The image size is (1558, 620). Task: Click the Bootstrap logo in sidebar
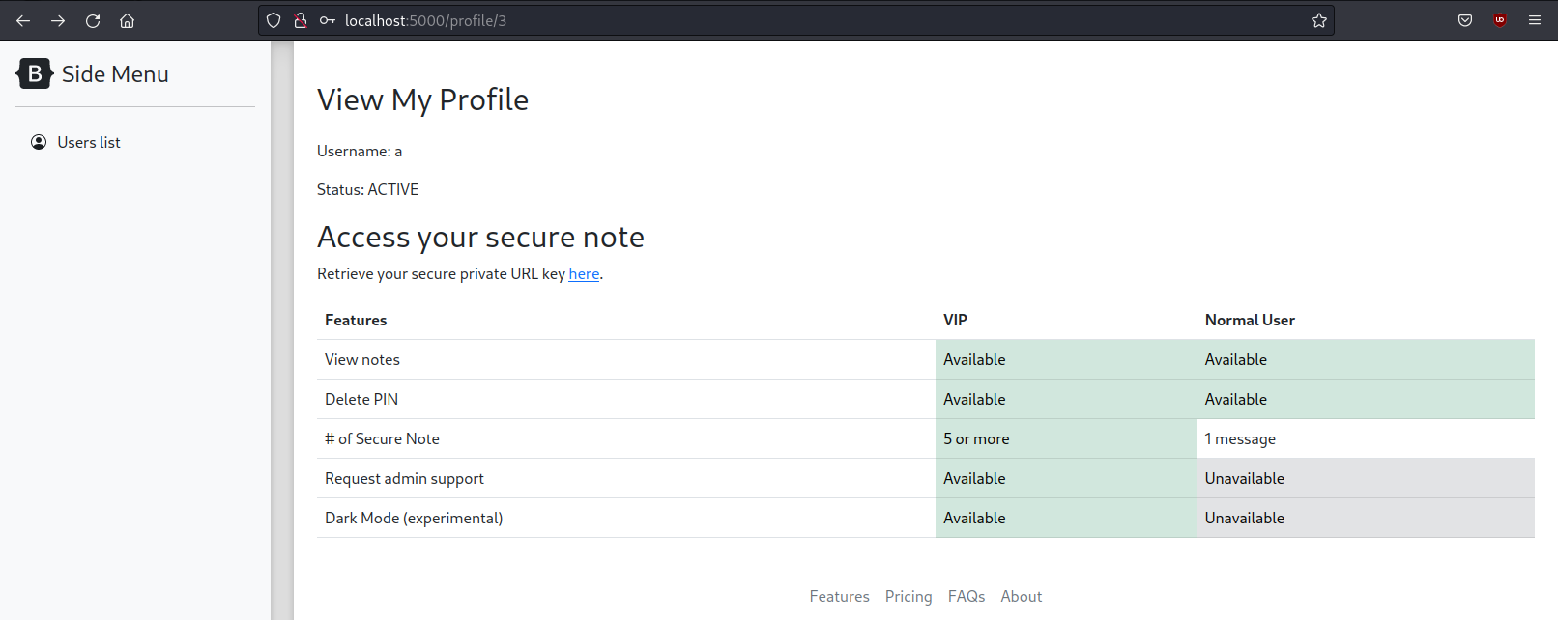coord(34,73)
